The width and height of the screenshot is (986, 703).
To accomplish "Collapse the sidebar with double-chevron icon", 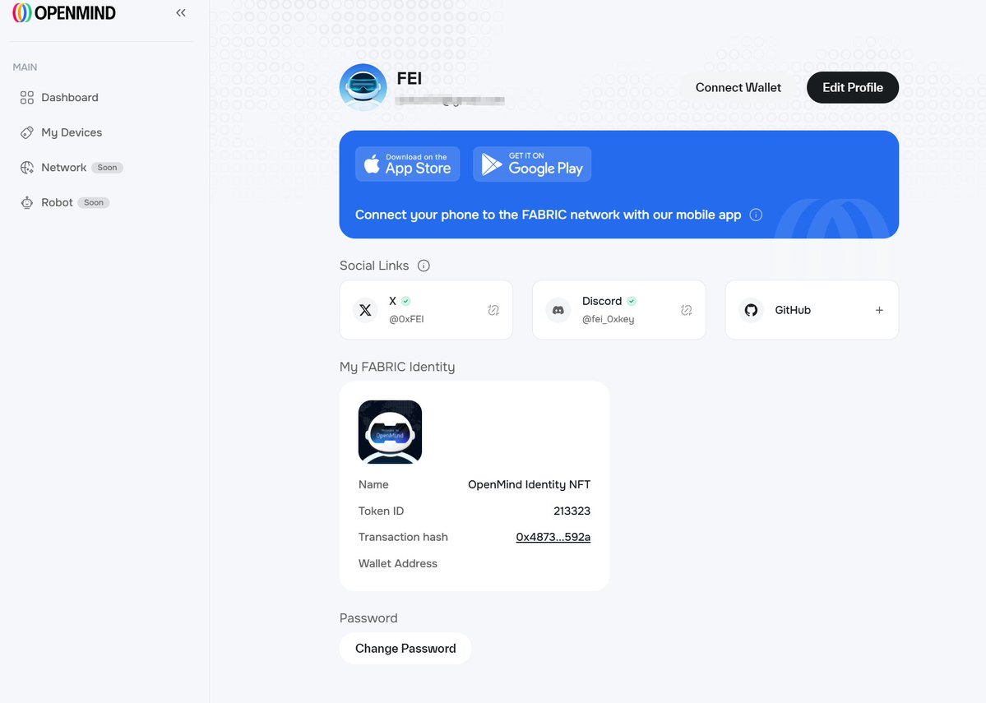I will point(181,12).
